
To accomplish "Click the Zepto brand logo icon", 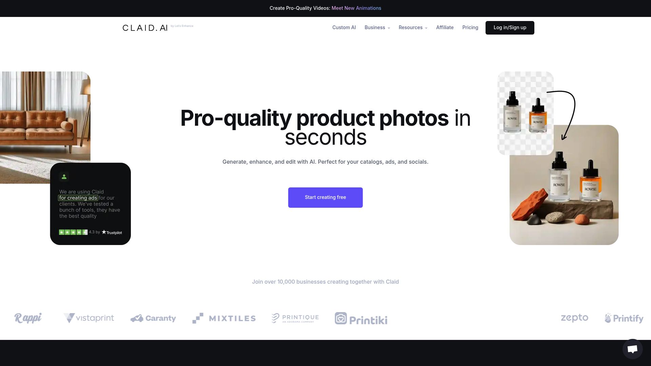I will 575,318.
